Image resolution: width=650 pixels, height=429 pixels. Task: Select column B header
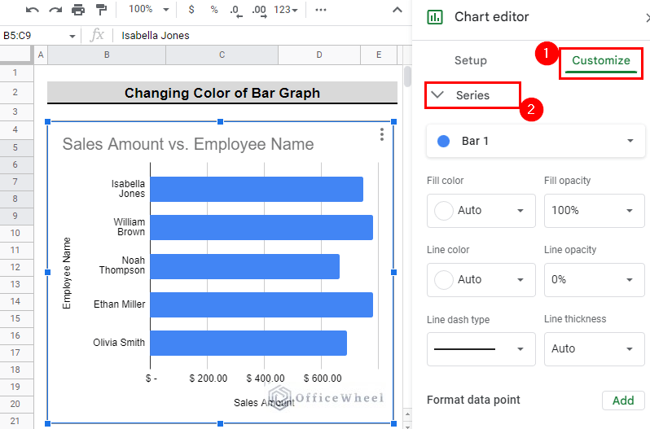[107, 55]
